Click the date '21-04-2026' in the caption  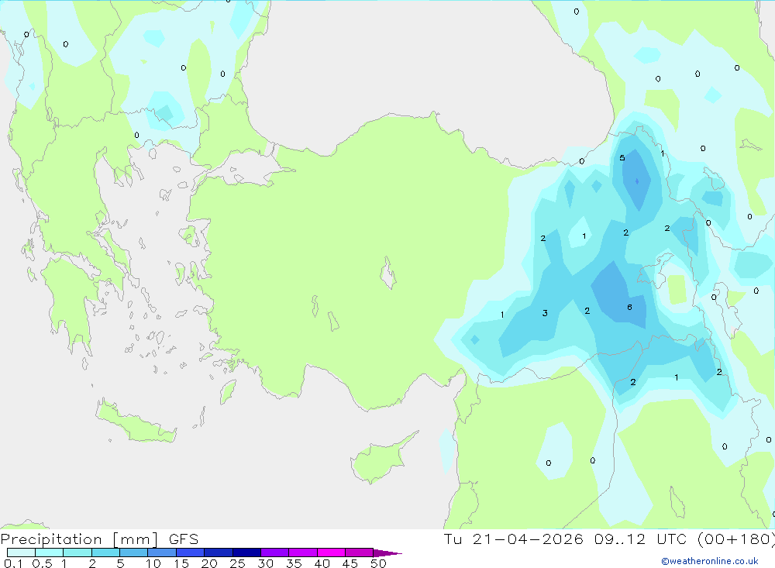(x=527, y=539)
